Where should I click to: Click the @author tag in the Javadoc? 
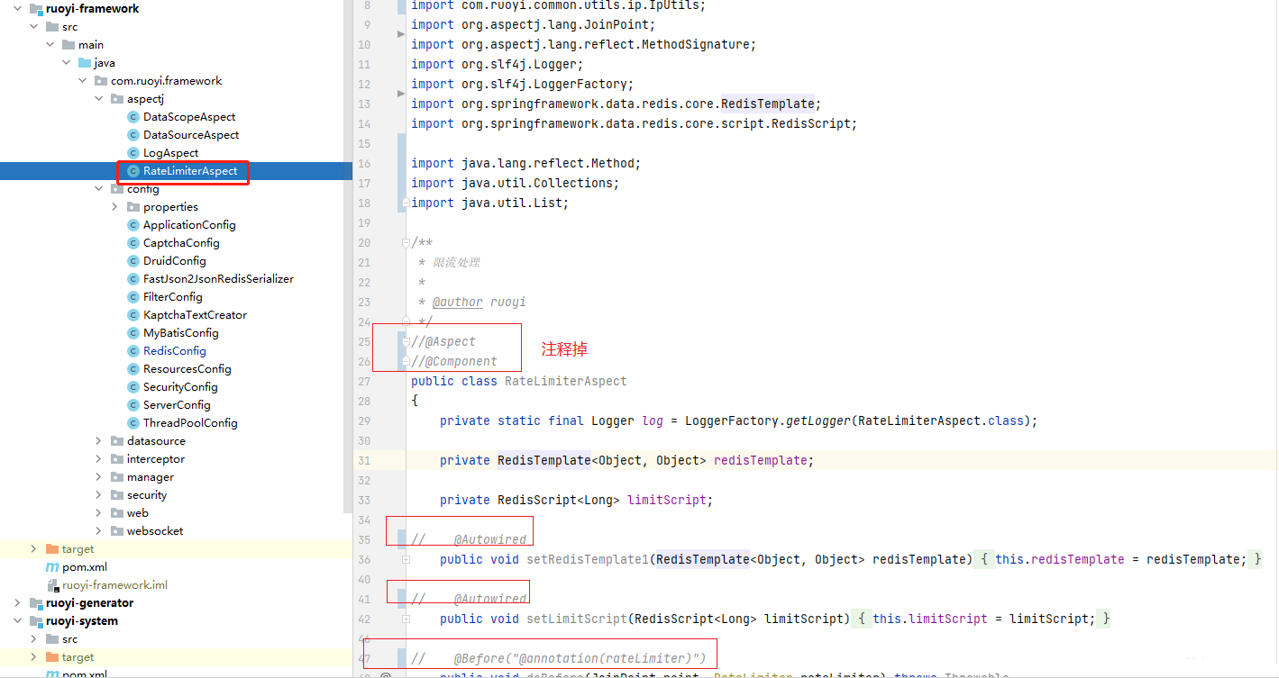click(x=457, y=302)
